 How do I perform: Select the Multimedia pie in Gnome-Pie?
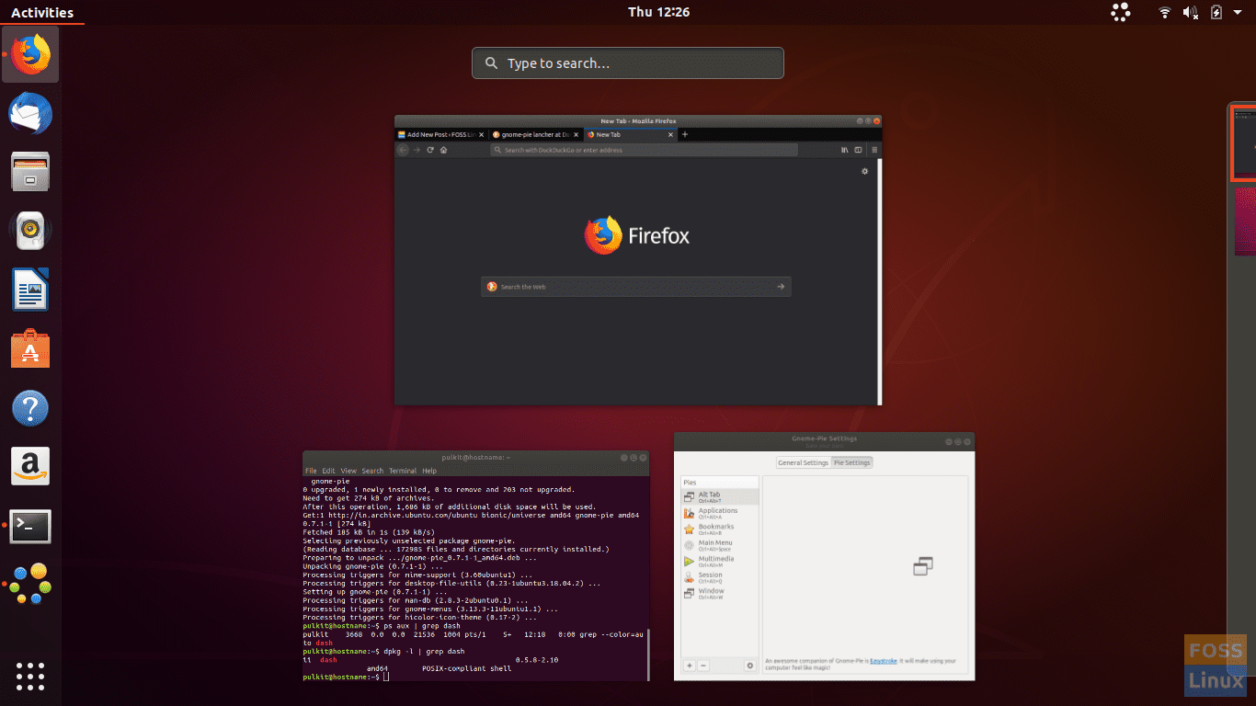tap(716, 559)
